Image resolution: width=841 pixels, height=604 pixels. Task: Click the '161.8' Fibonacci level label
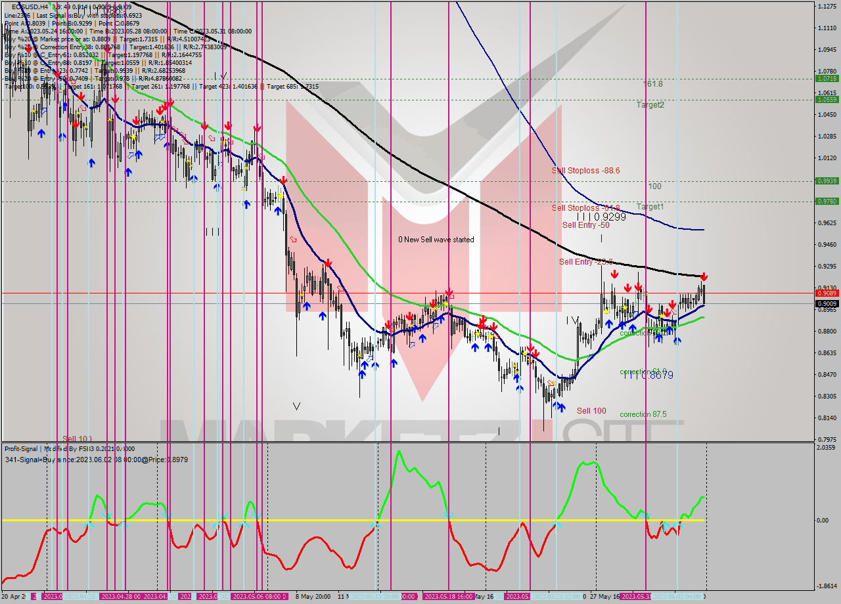point(652,84)
